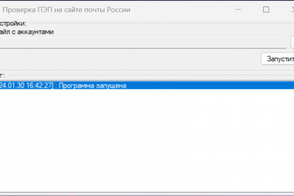Image resolution: width=294 pixels, height=196 pixels.
Task: Click the bottom border of the log list
Action: tap(147, 192)
